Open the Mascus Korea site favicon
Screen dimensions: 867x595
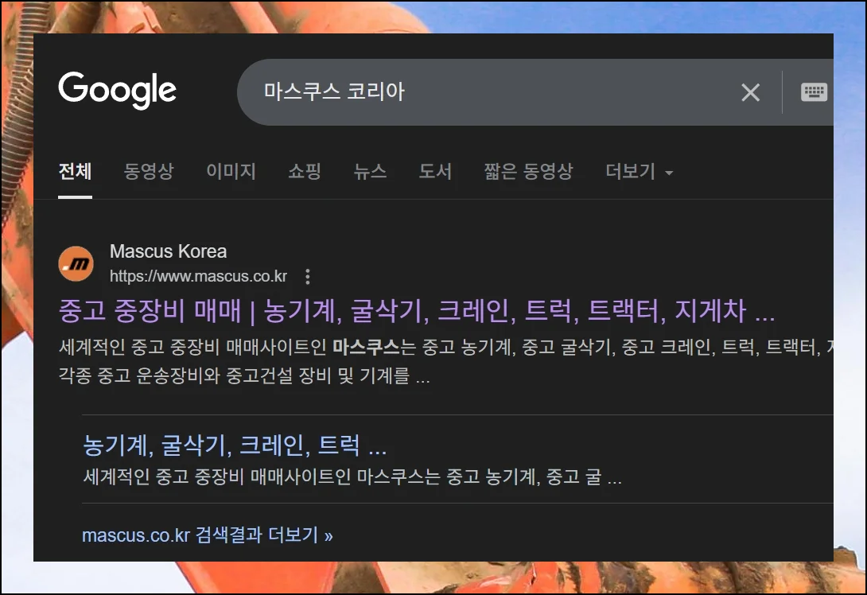point(76,264)
